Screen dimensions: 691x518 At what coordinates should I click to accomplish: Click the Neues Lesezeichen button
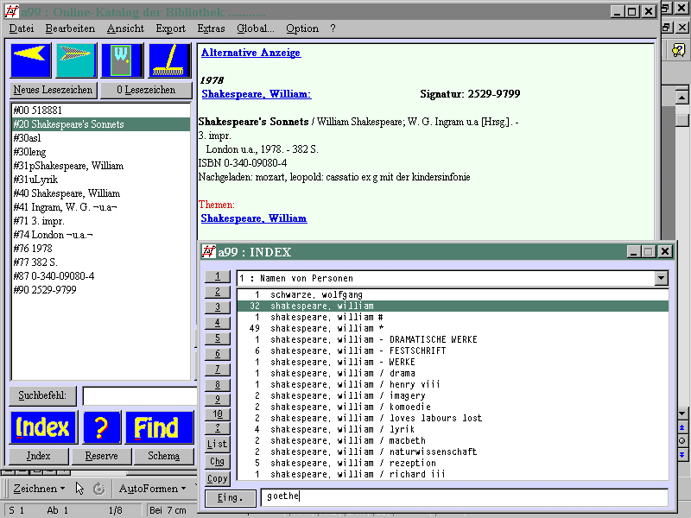[53, 90]
